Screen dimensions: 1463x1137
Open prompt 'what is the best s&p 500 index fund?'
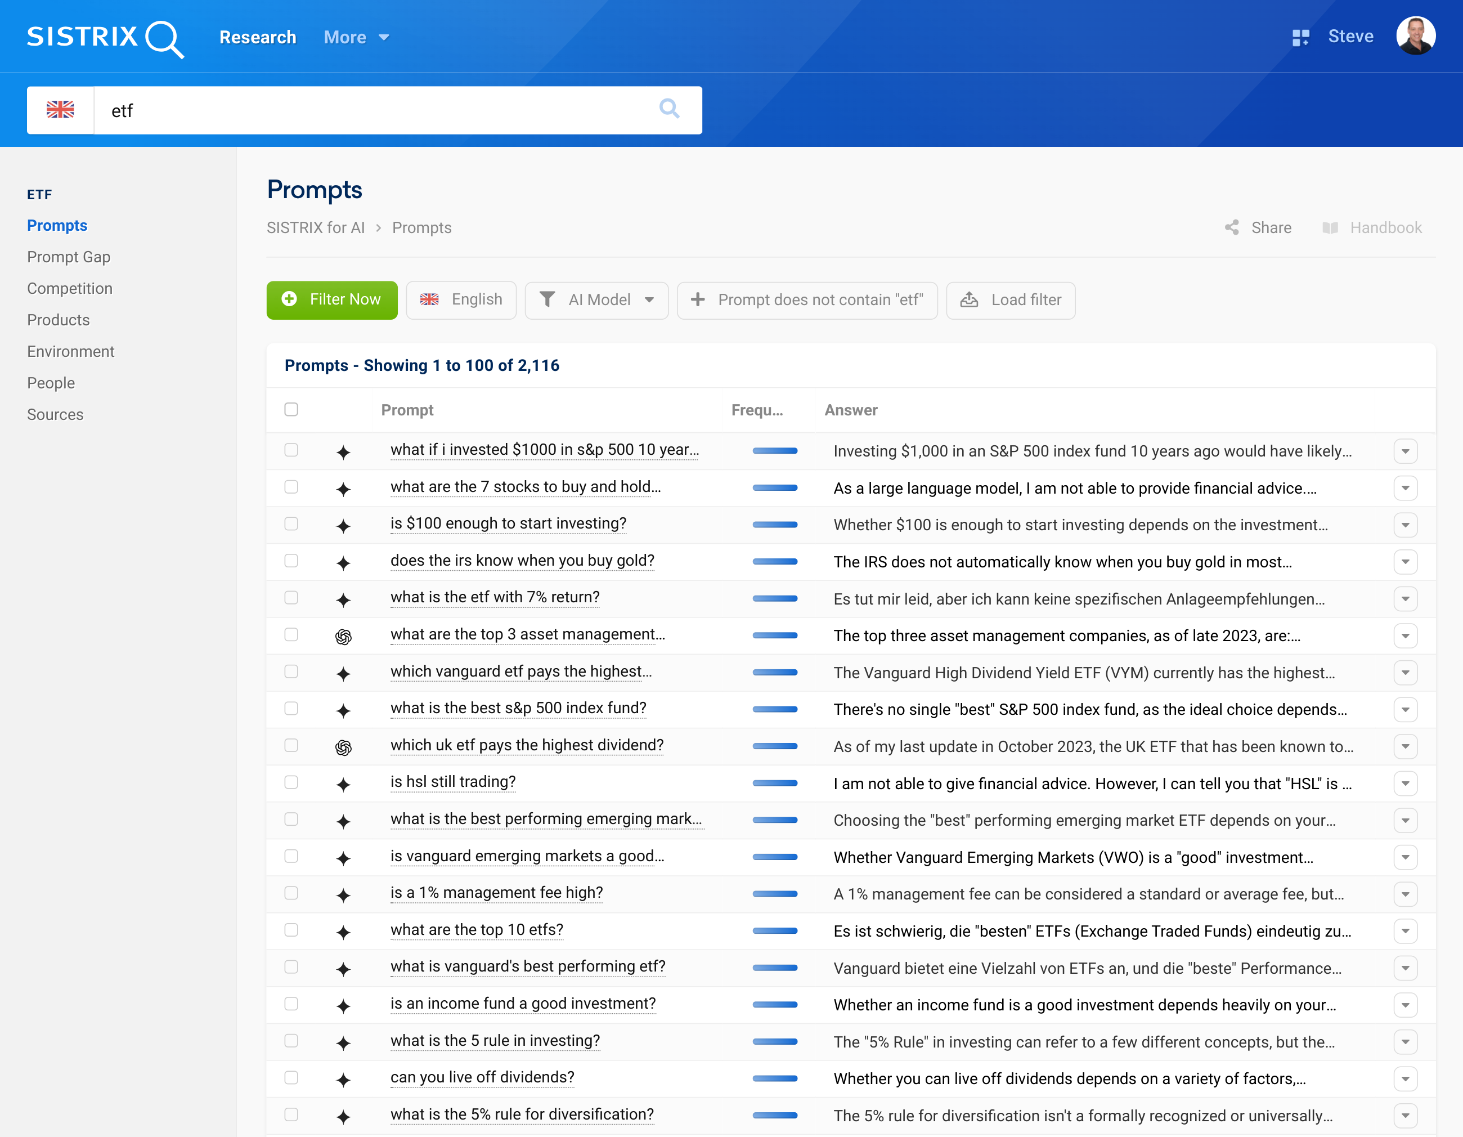[x=518, y=708]
